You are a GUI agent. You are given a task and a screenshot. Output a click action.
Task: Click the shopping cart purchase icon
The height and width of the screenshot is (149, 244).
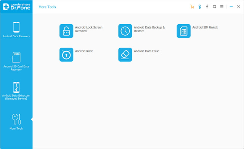pyautogui.click(x=192, y=7)
